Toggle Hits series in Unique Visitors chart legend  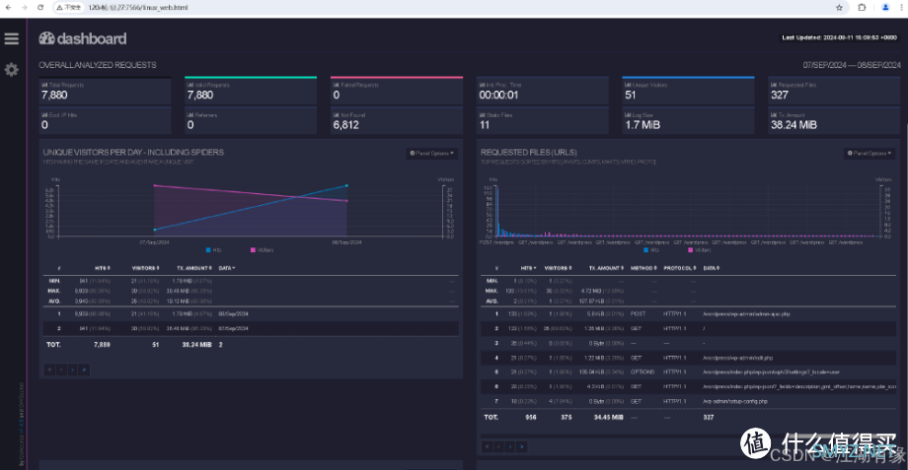click(214, 250)
